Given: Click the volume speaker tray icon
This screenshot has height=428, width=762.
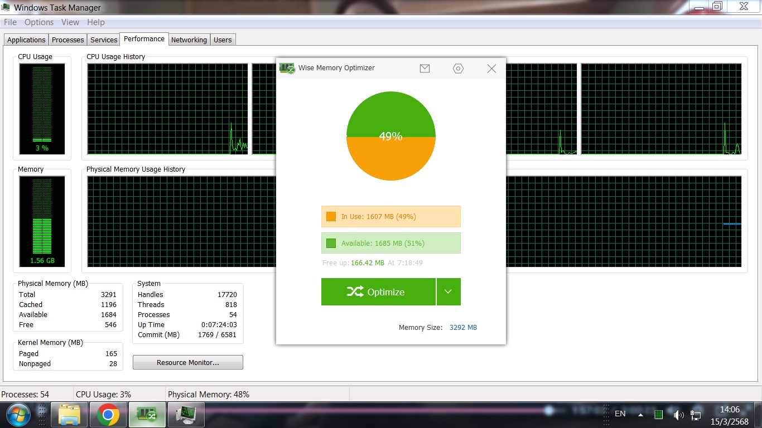Looking at the screenshot, I should point(678,415).
